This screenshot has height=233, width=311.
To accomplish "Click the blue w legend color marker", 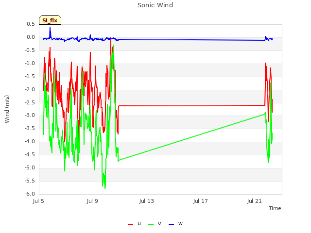I will click(x=171, y=224).
